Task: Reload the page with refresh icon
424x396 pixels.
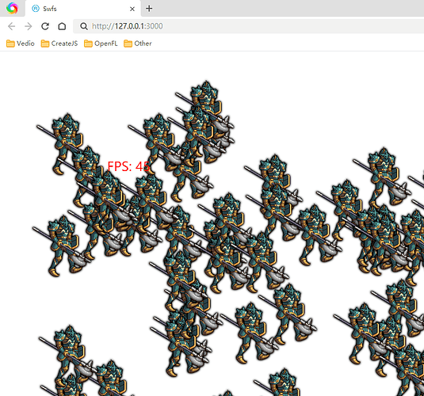Action: pyautogui.click(x=45, y=26)
